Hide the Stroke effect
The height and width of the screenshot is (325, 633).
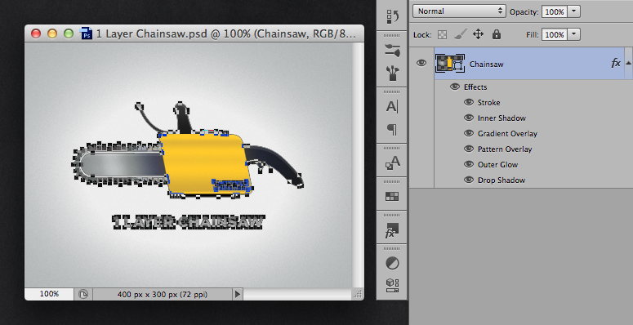(x=468, y=102)
